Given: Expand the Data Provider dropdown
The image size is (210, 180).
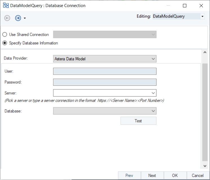Looking at the screenshot, I should (153, 59).
